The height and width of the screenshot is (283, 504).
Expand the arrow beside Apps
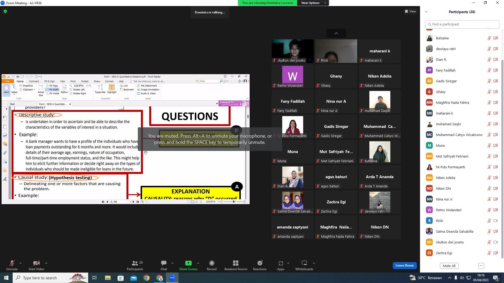pyautogui.click(x=288, y=263)
